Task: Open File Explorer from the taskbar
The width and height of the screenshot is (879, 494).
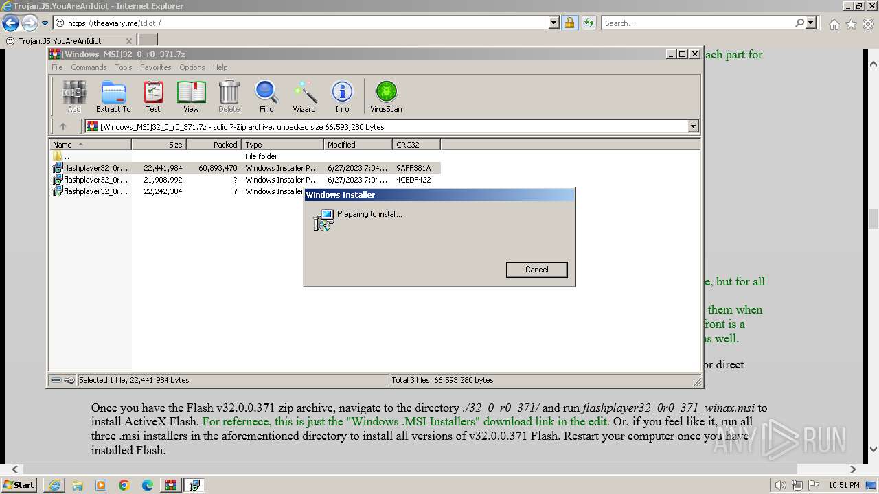Action: pos(78,485)
